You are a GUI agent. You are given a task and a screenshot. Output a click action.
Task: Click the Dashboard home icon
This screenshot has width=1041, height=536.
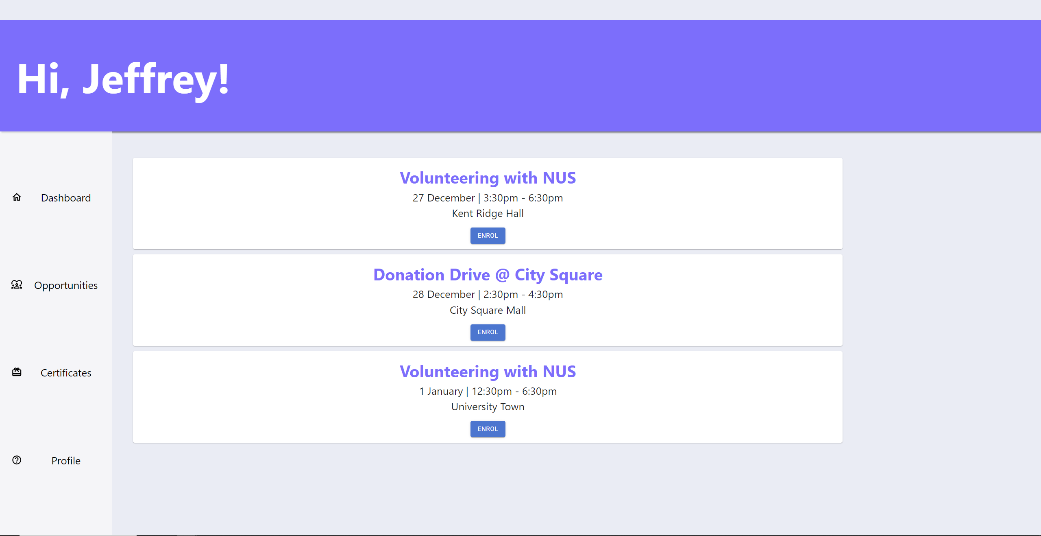(x=17, y=197)
